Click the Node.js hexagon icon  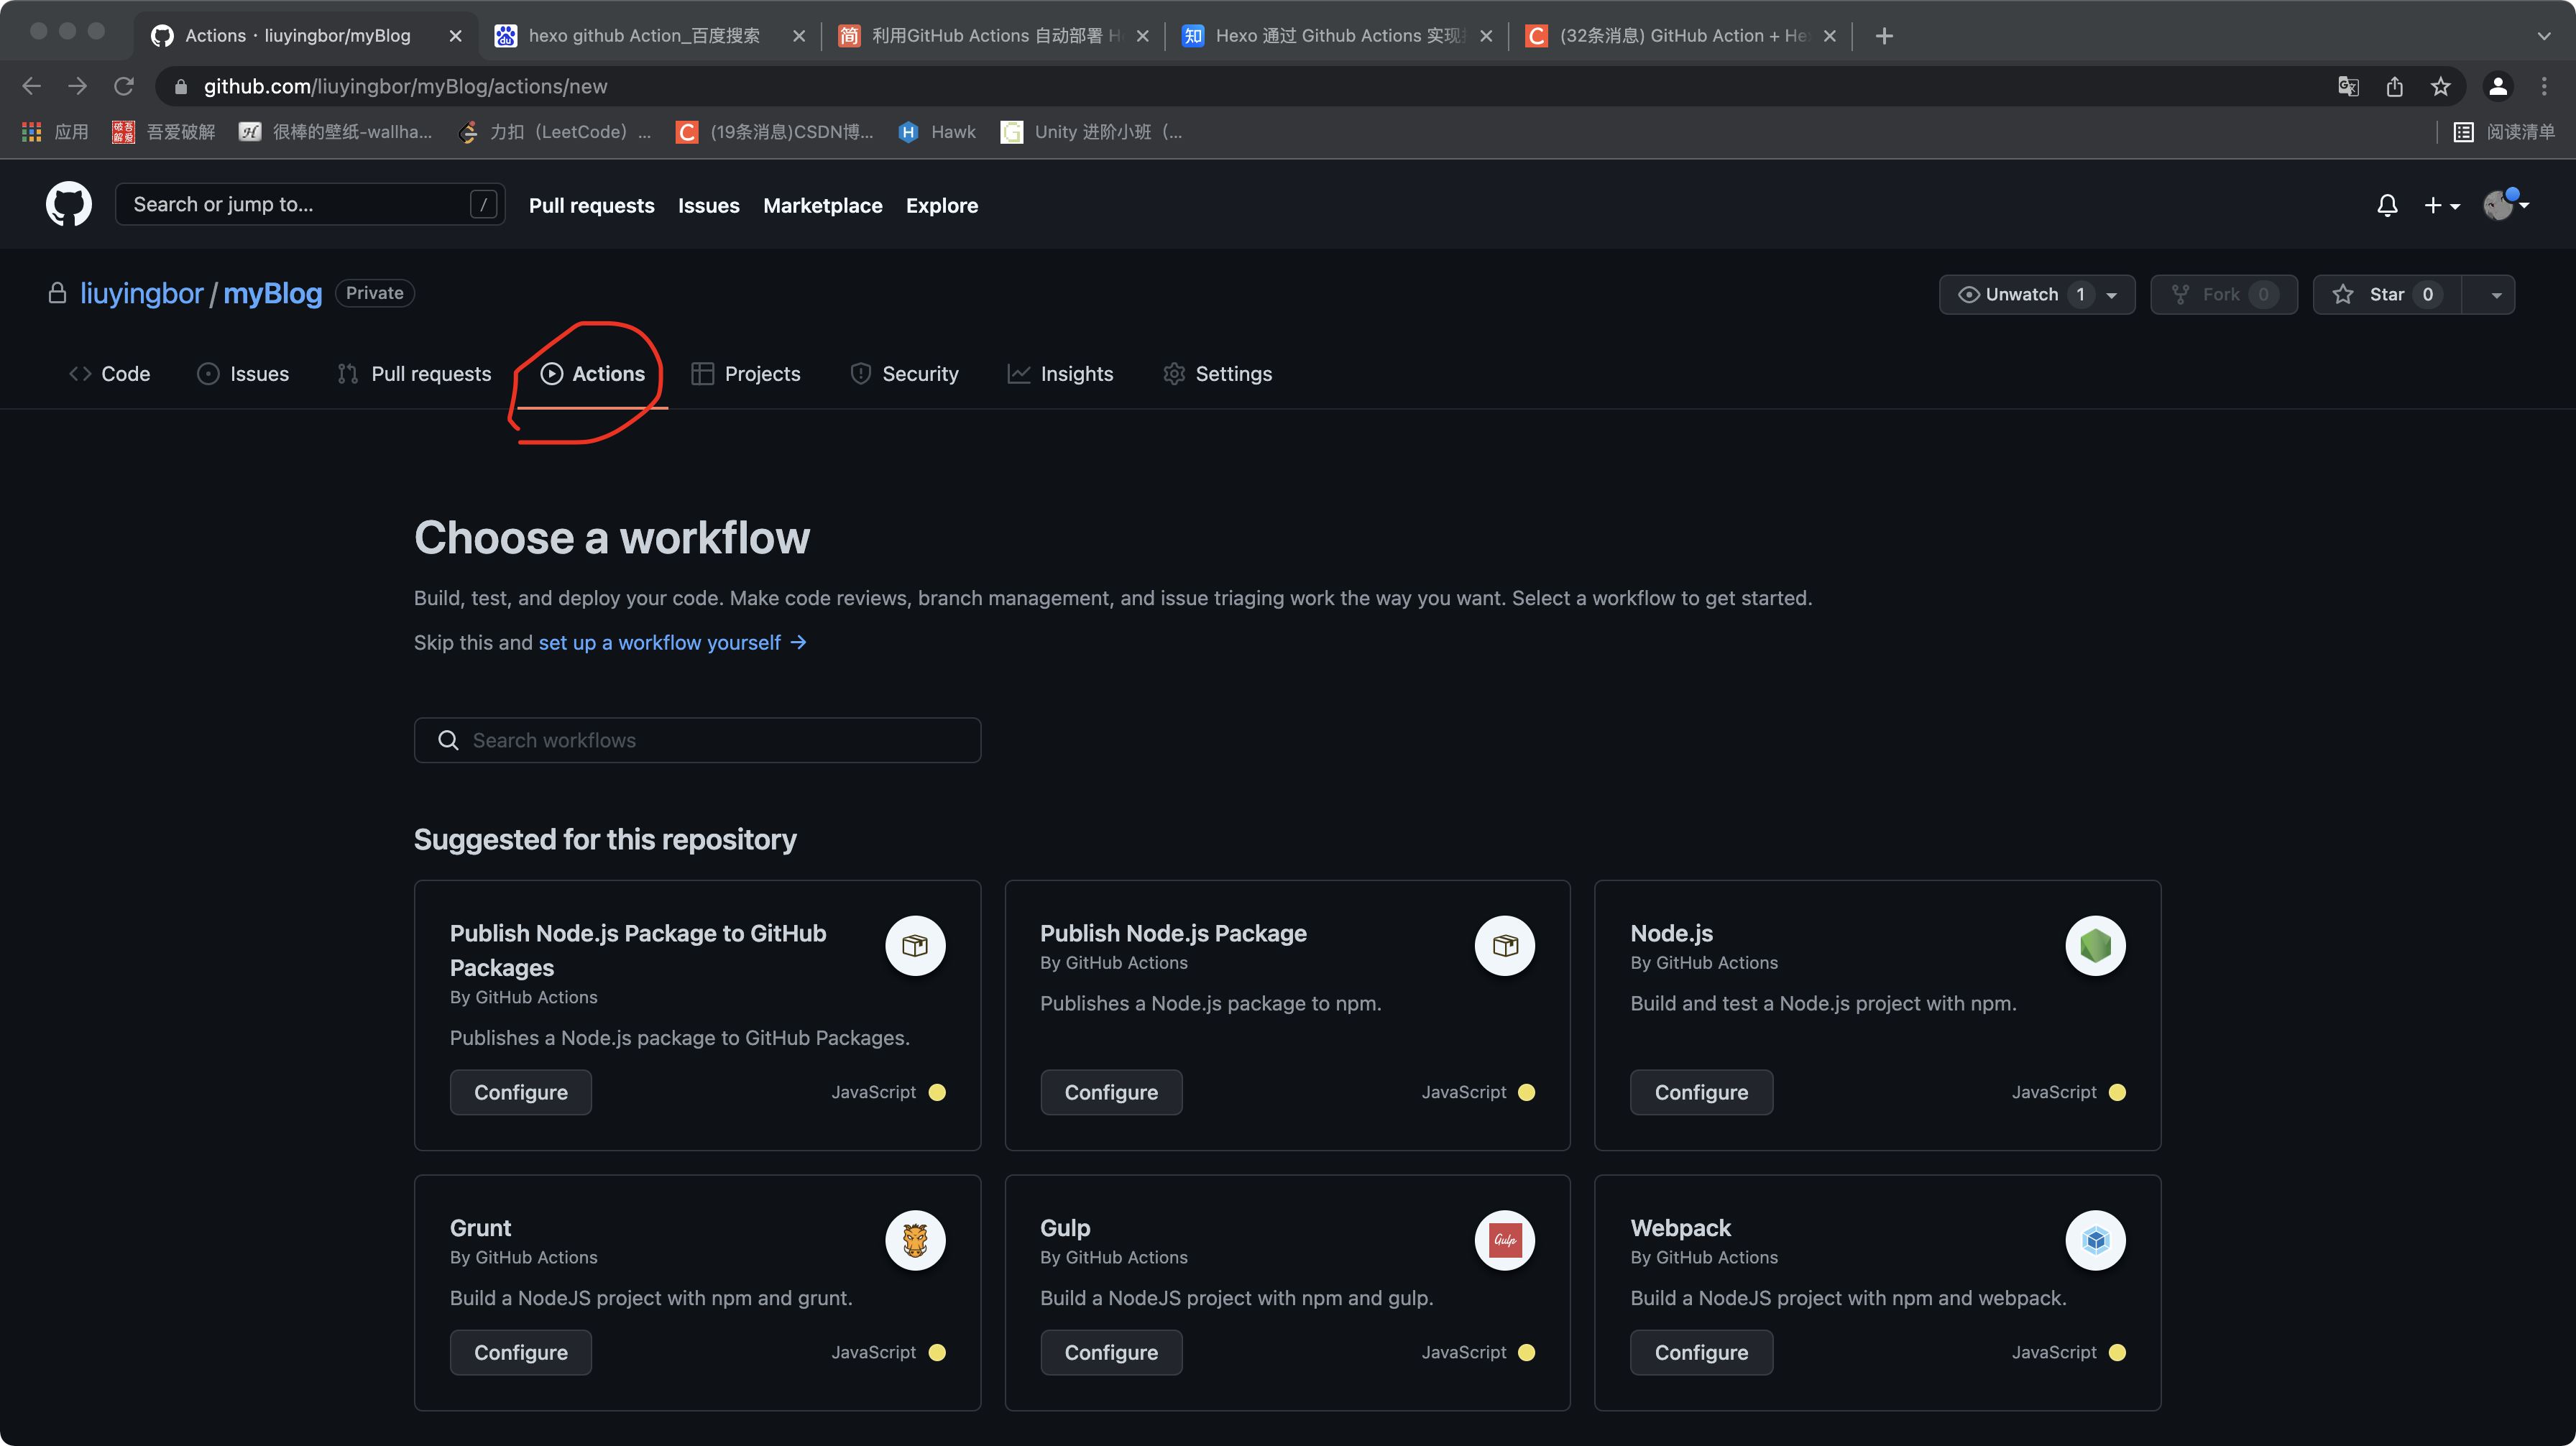click(x=2095, y=945)
